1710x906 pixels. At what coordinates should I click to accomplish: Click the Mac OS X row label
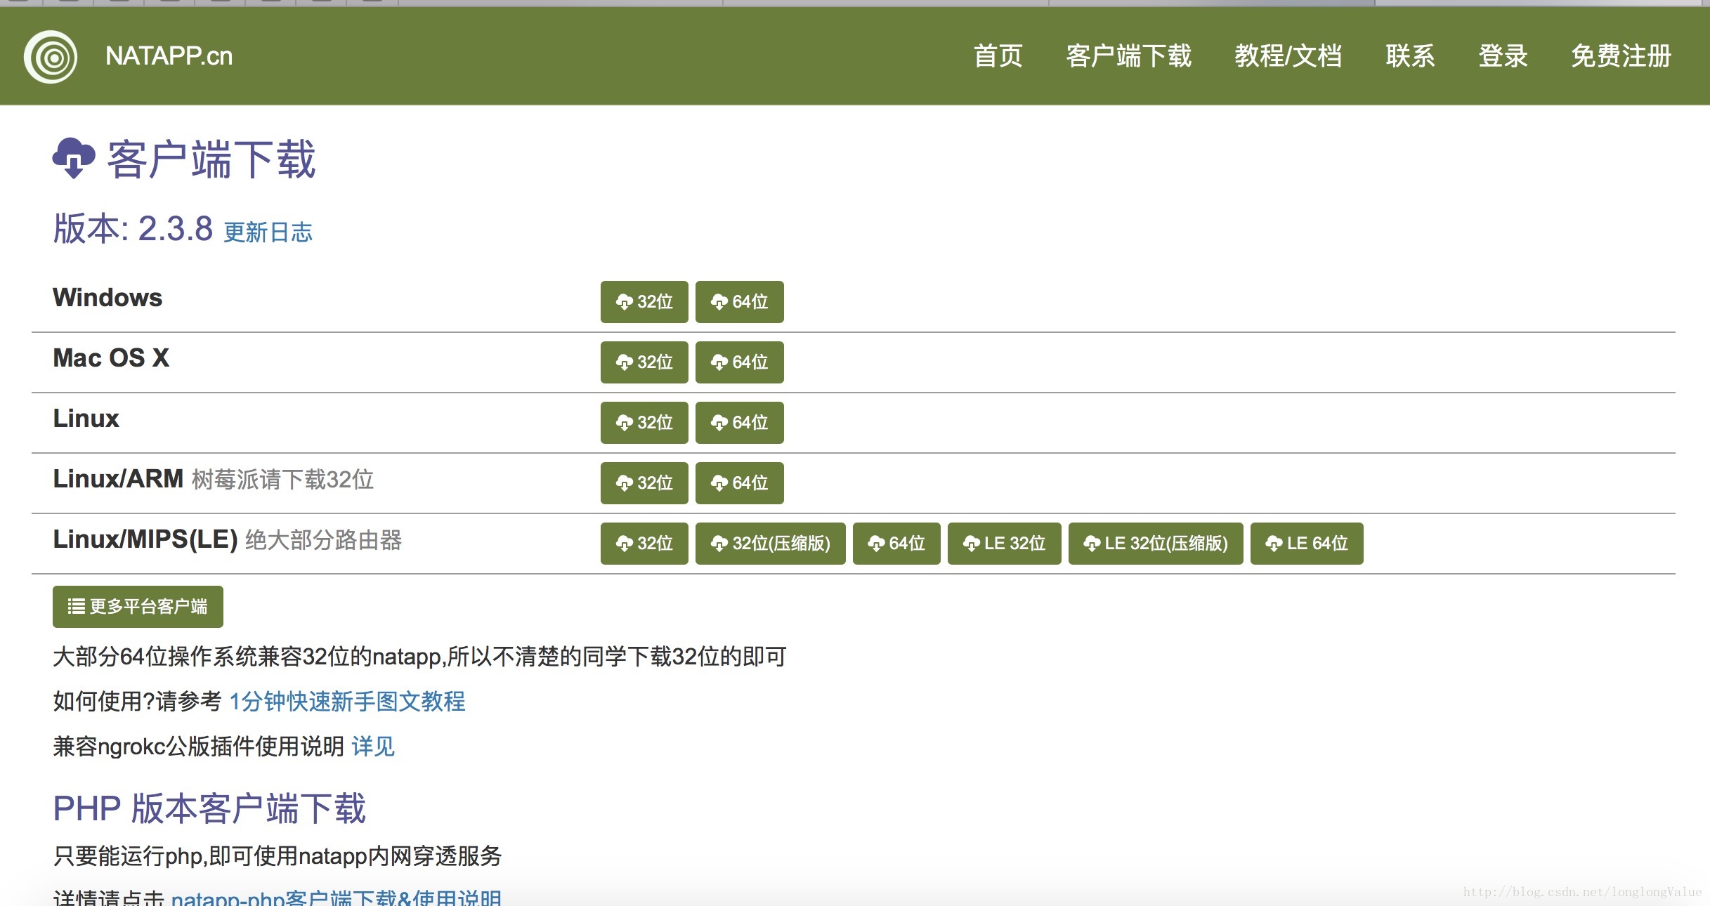[x=111, y=358]
